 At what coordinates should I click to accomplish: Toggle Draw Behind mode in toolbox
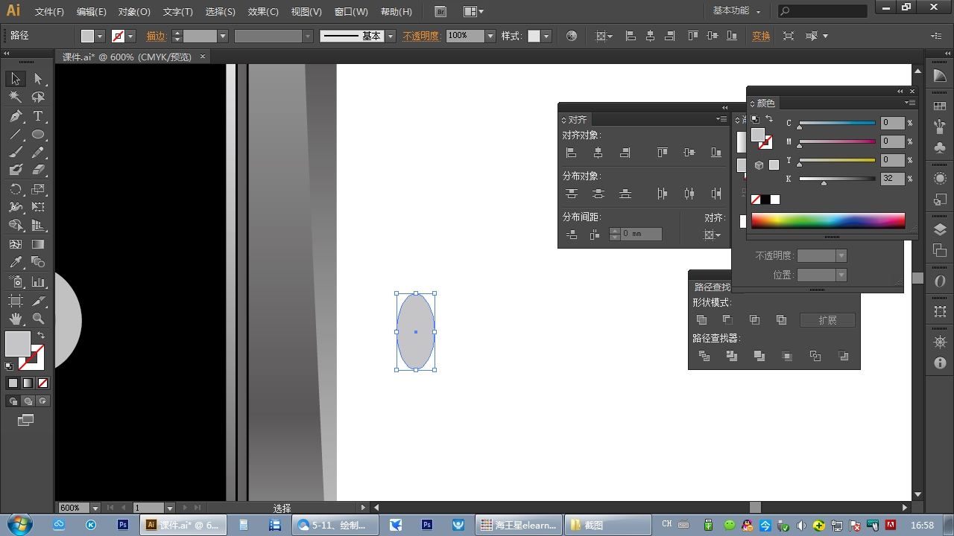[x=28, y=401]
